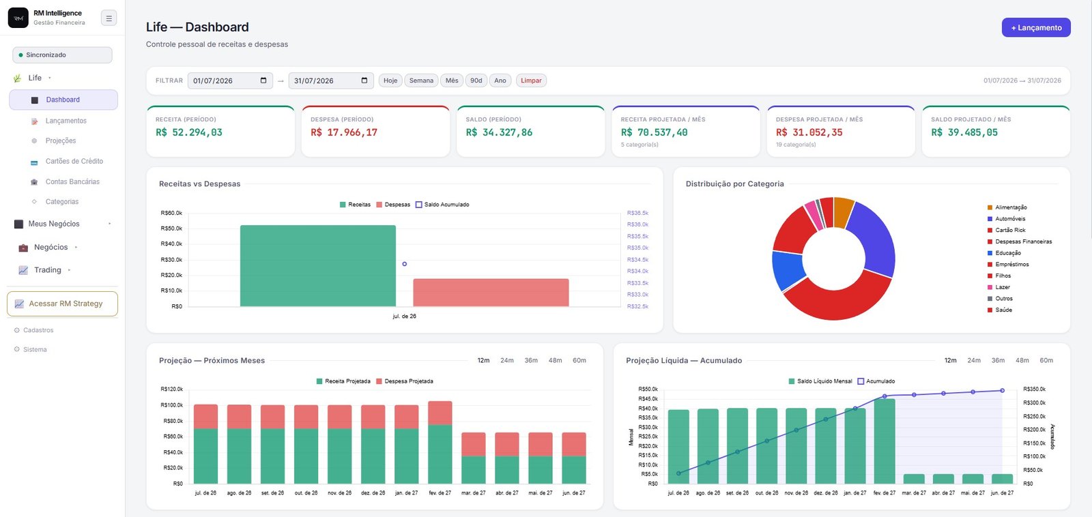Click the Sistema gear icon
This screenshot has height=517, width=1092.
(x=17, y=350)
